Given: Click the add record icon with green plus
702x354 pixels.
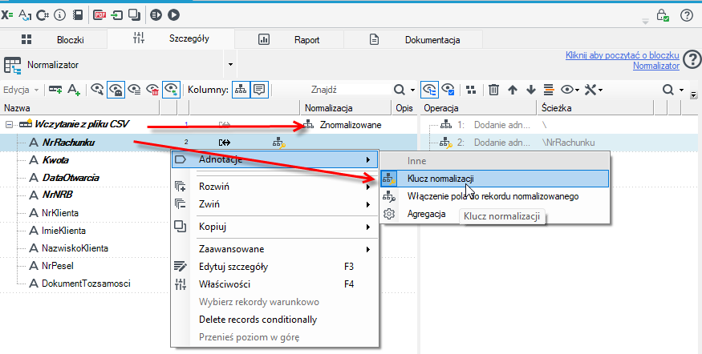Looking at the screenshot, I should pos(55,90).
